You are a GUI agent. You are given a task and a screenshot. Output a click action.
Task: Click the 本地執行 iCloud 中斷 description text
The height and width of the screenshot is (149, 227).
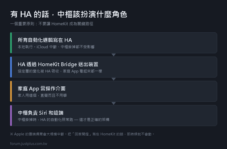[x=56, y=47]
